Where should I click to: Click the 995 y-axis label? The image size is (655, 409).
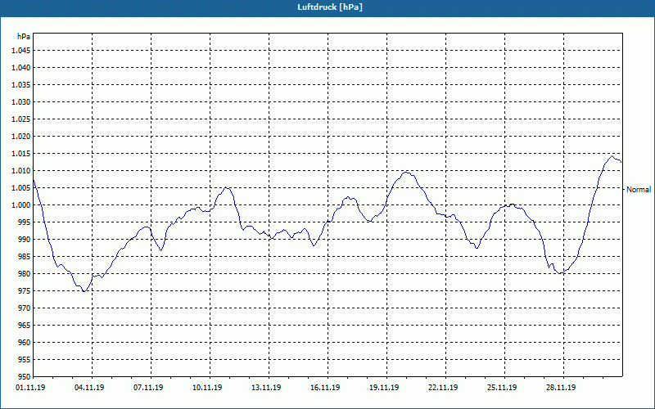25,222
